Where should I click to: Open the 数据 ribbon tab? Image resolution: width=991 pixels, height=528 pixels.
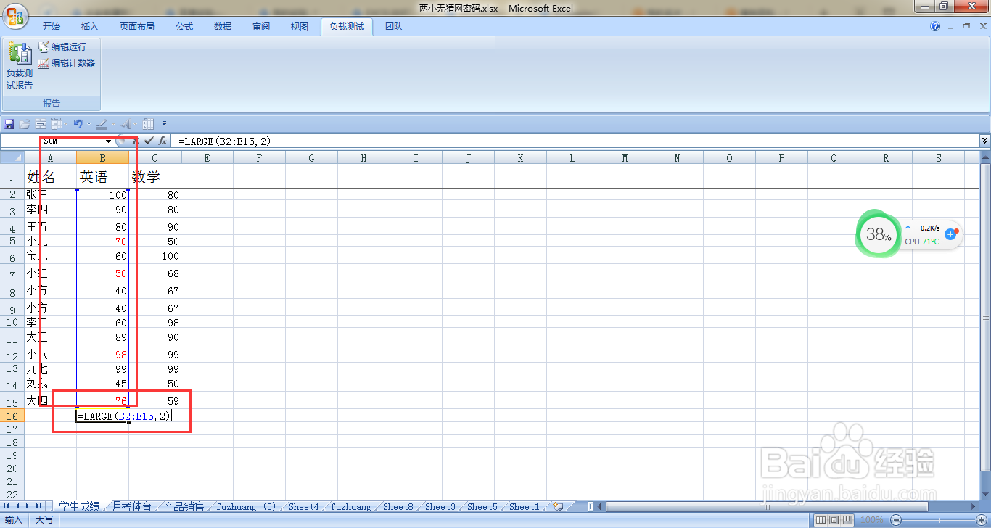click(223, 27)
